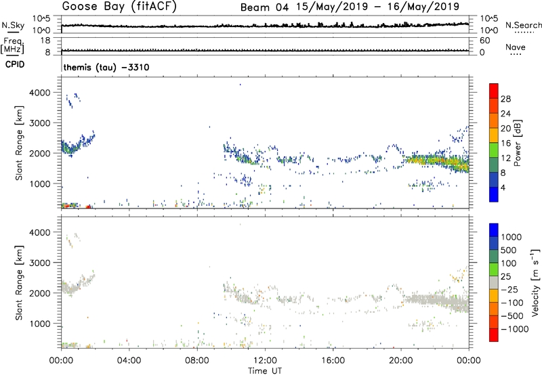Click the "500" label on the Velocity color bar

click(x=509, y=250)
